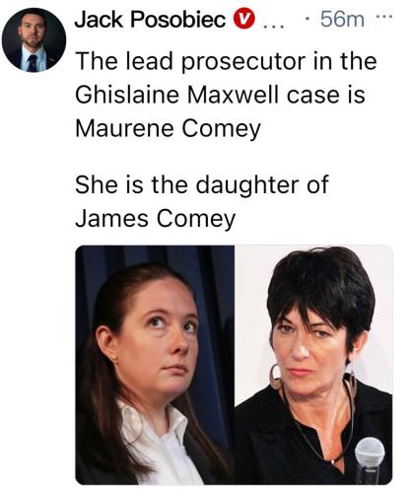
Task: Click the words "Maurene Comey" in the tweet
Action: click(x=168, y=128)
